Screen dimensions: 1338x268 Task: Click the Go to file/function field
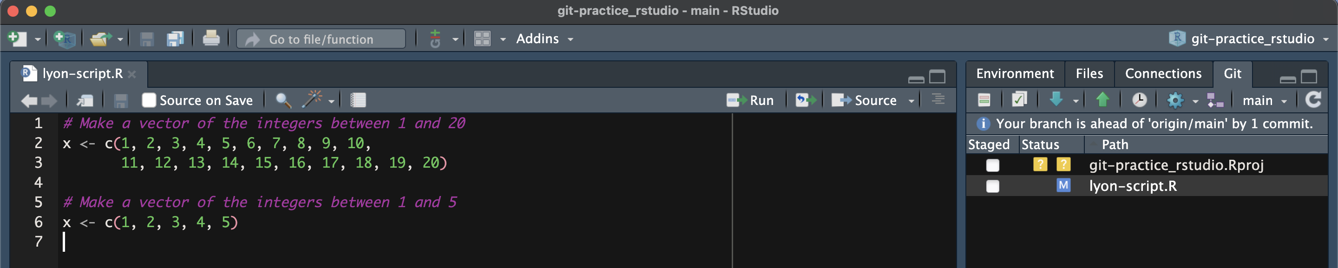point(321,39)
